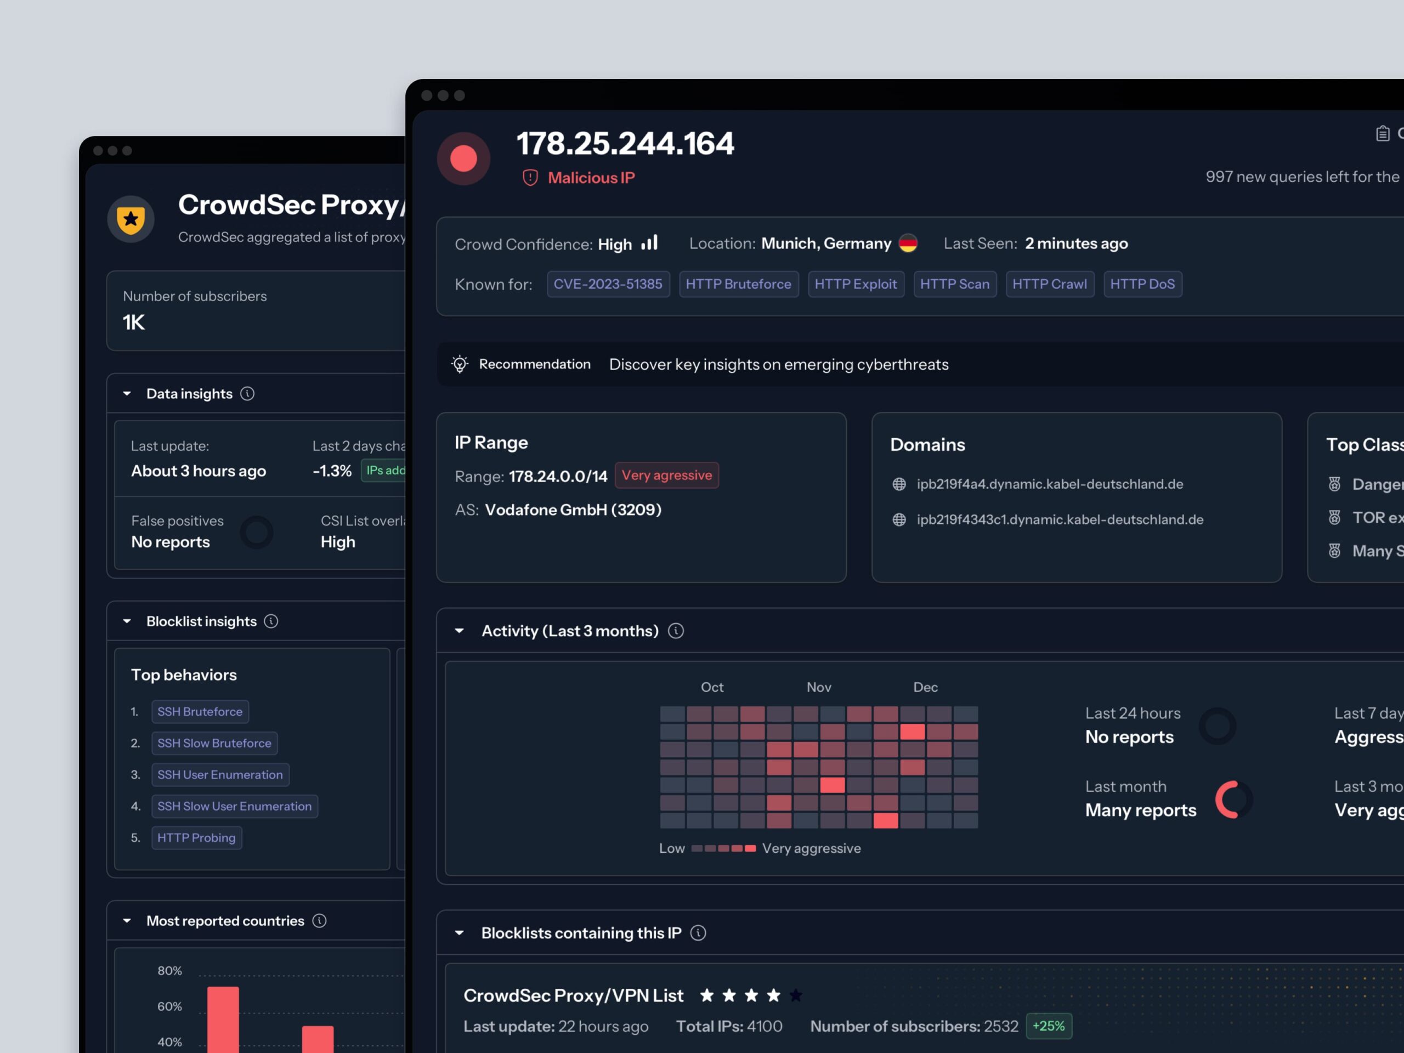Click the Munich, Germany location text

click(826, 244)
